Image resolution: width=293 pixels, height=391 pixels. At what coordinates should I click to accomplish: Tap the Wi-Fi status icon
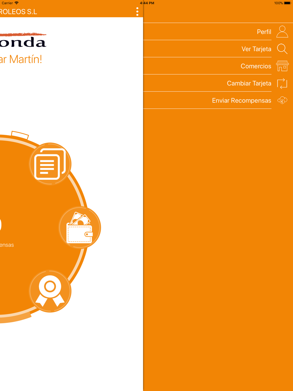click(16, 3)
